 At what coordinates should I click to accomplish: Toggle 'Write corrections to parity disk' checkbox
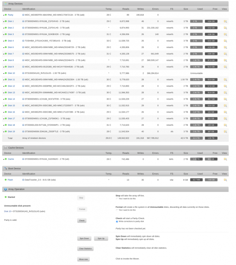(117, 222)
